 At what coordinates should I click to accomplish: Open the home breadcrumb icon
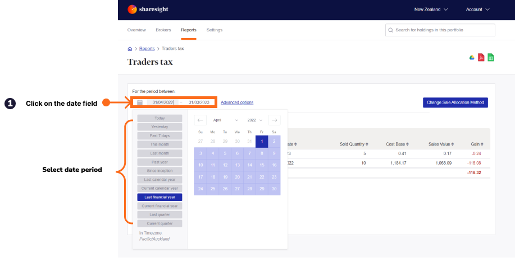[x=130, y=49]
